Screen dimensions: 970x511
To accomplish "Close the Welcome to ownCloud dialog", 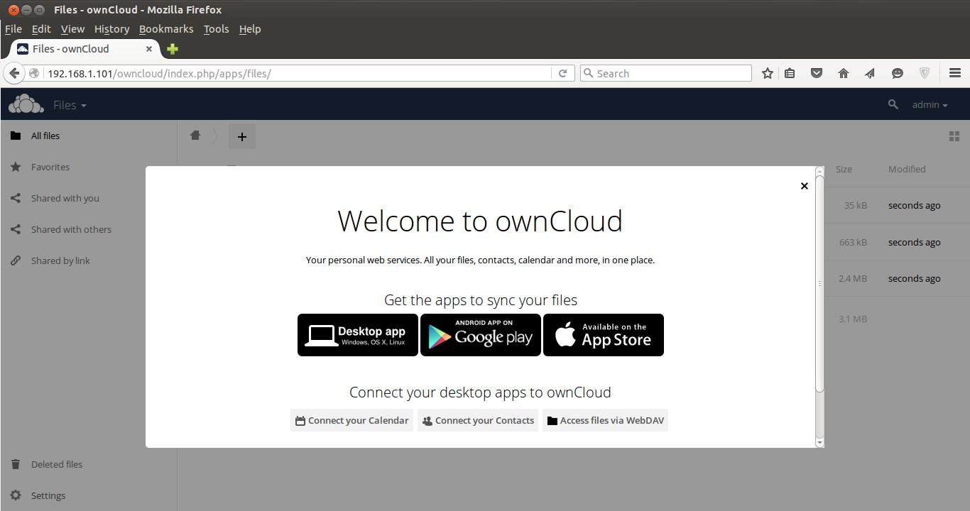I will pyautogui.click(x=805, y=186).
